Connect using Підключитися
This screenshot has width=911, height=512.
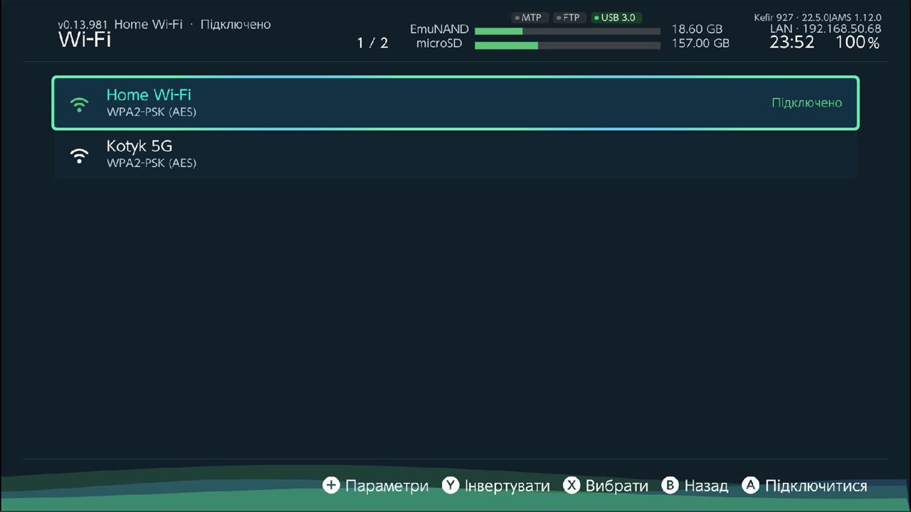[816, 486]
